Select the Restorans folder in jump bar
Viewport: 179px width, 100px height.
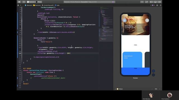(37, 5)
